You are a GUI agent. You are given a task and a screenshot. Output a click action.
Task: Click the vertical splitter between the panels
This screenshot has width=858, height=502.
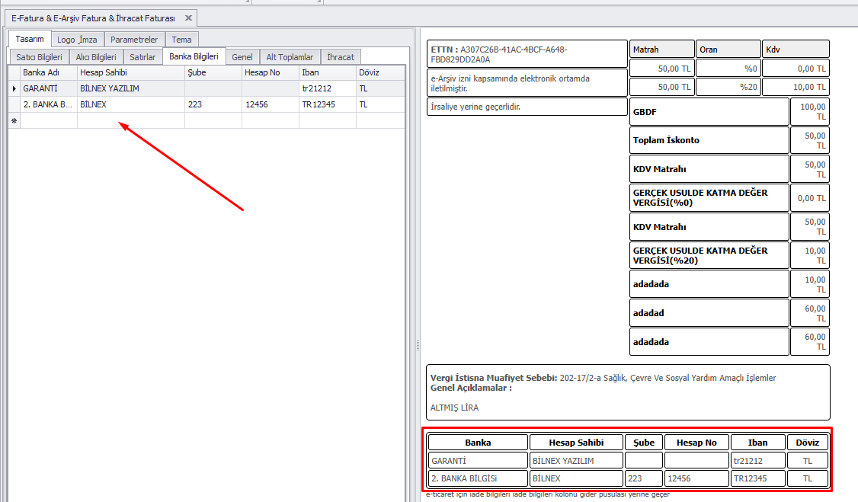417,345
